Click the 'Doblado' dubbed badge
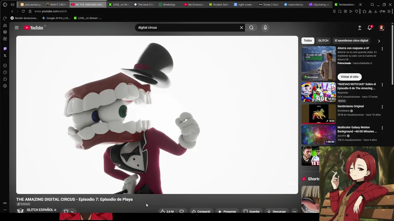 tap(24, 204)
